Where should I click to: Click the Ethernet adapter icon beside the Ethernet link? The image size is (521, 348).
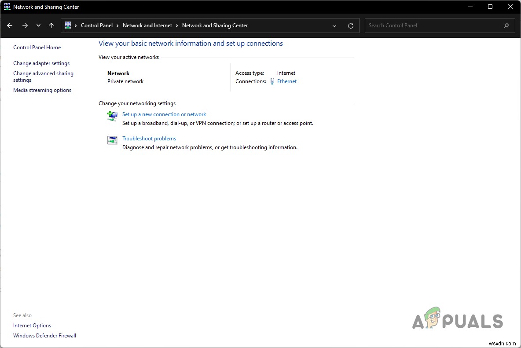[273, 81]
